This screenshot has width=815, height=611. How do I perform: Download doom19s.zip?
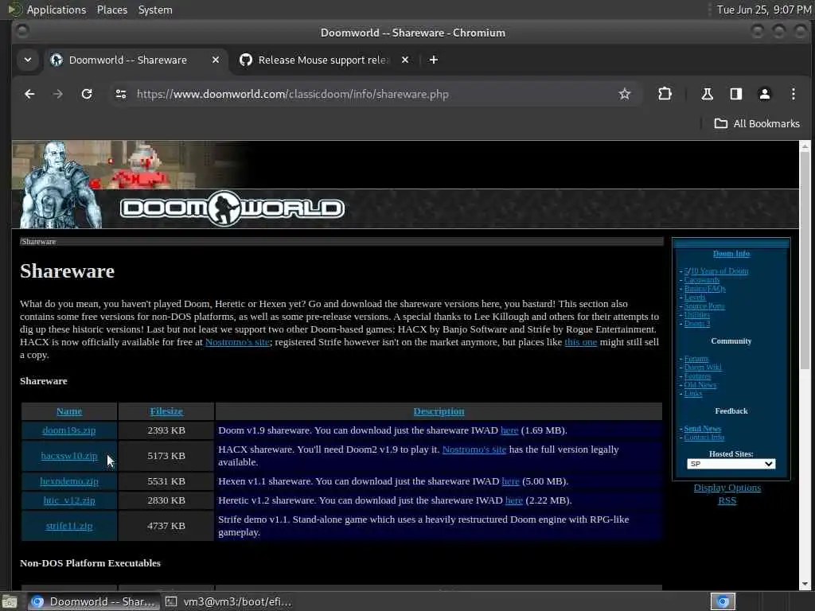pos(69,430)
